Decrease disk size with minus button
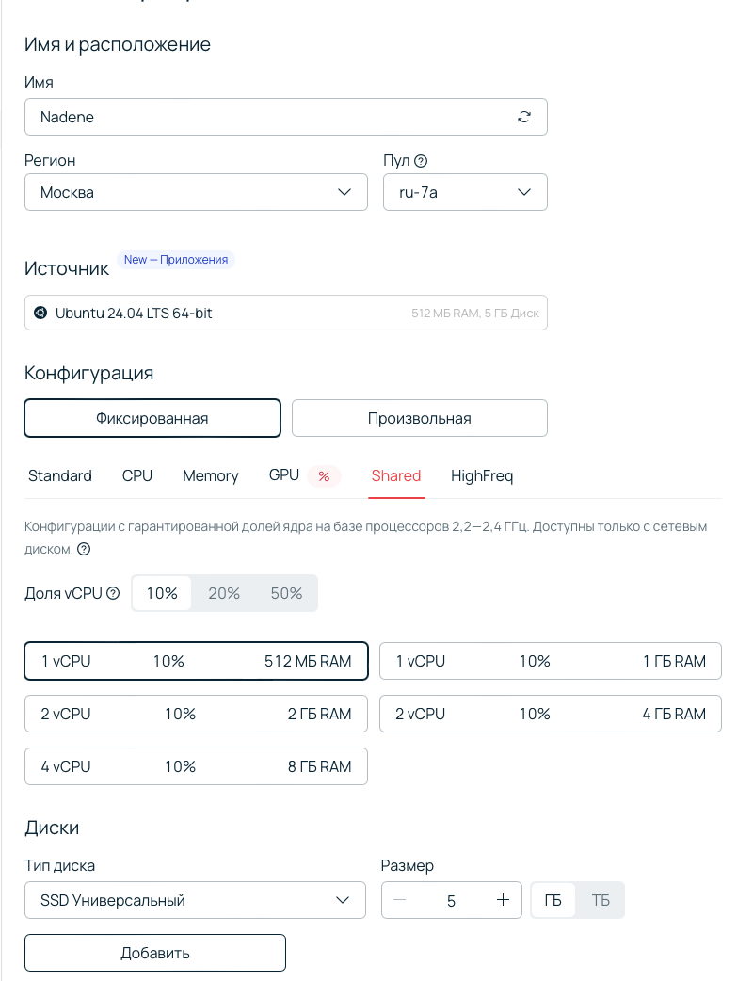The height and width of the screenshot is (981, 737). click(x=400, y=900)
